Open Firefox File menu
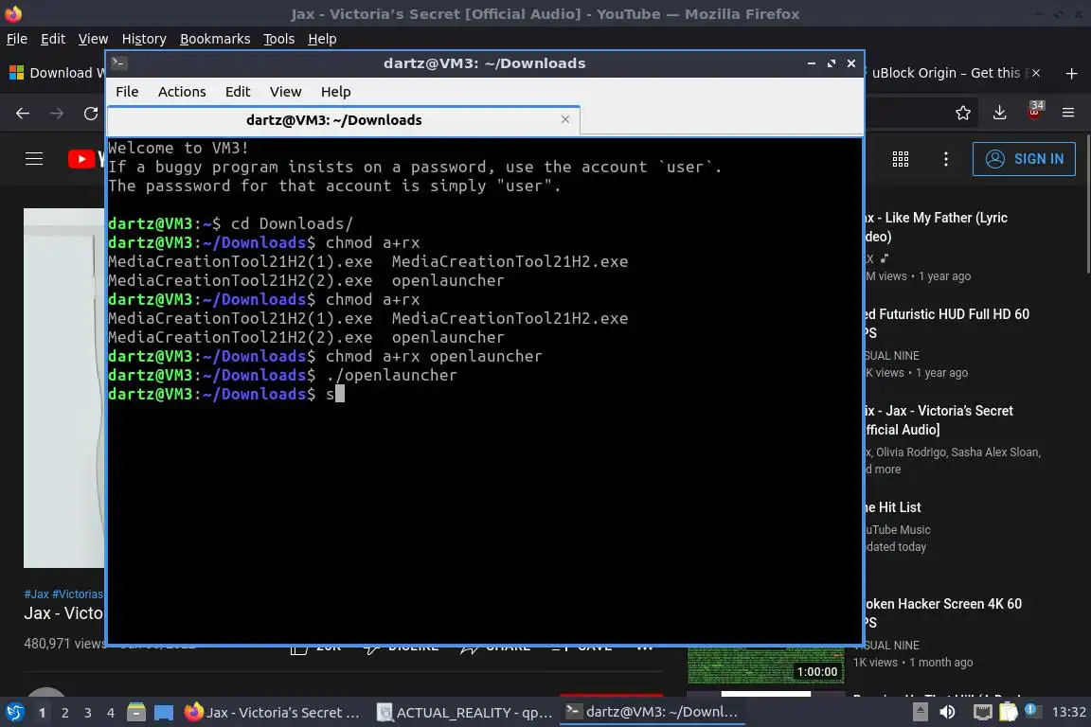Viewport: 1091px width, 727px height. coord(17,39)
